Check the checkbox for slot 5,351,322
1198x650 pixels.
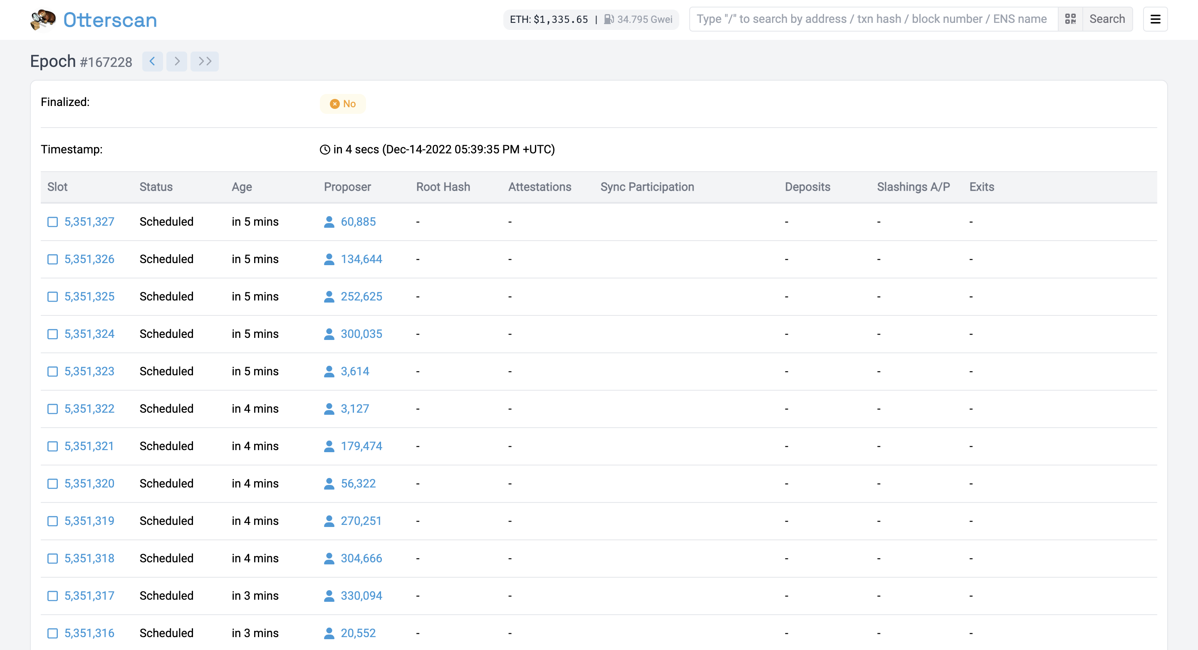point(52,409)
